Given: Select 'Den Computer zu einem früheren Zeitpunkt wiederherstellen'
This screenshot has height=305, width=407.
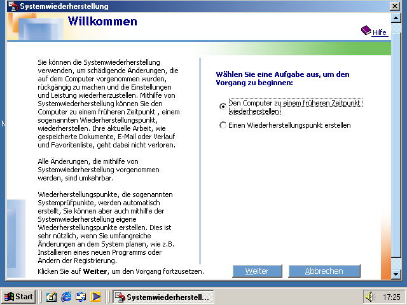Looking at the screenshot, I should coord(223,107).
